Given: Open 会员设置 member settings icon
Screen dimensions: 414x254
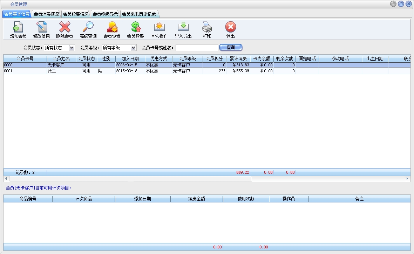Looking at the screenshot, I should [x=112, y=27].
